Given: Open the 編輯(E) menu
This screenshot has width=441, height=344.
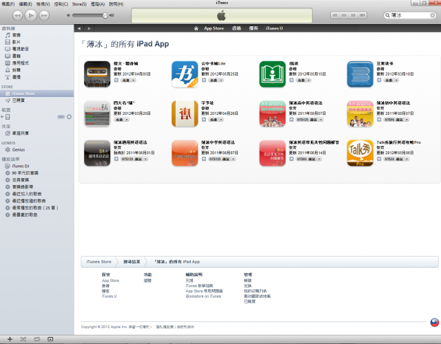Looking at the screenshot, I should click(x=25, y=4).
